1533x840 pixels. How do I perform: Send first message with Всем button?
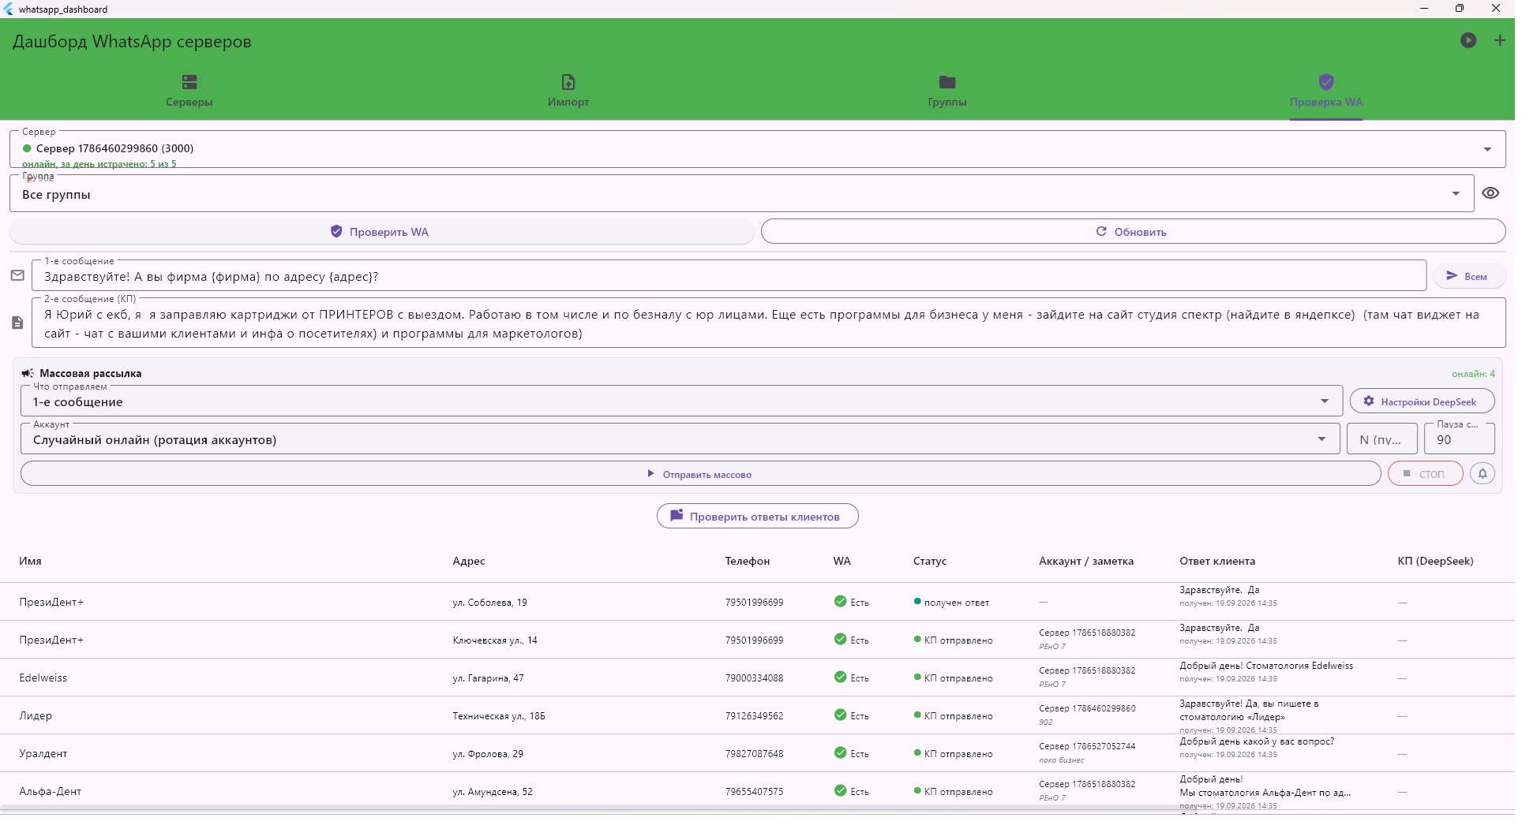(x=1468, y=276)
